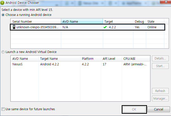Viewport: 171px width, 116px height.
Task: Select 'Choose a running Android device' radio button
Action: (x=3, y=15)
